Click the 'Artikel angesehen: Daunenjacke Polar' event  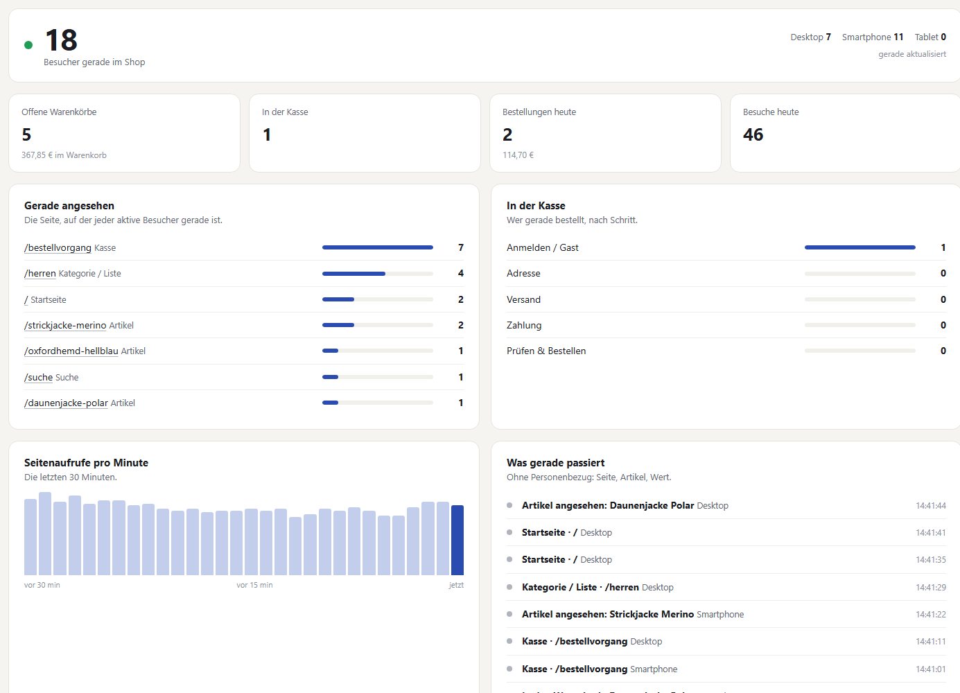tap(726, 506)
